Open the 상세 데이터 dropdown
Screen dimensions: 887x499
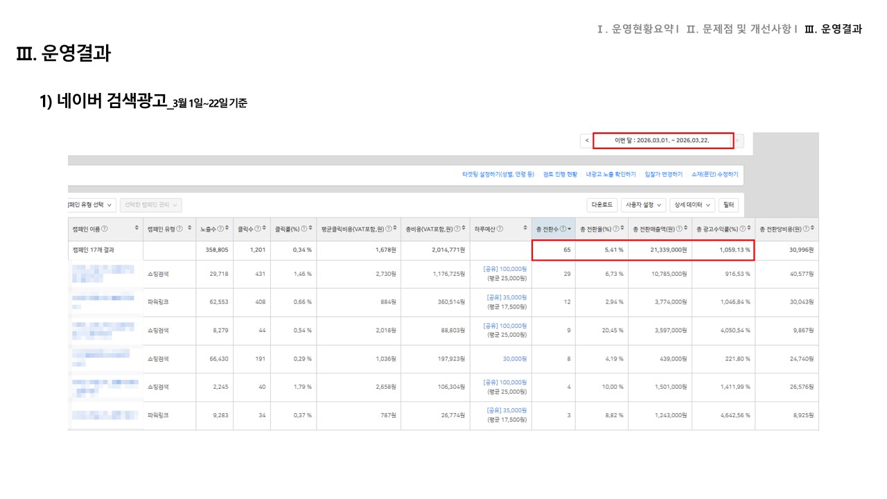693,205
